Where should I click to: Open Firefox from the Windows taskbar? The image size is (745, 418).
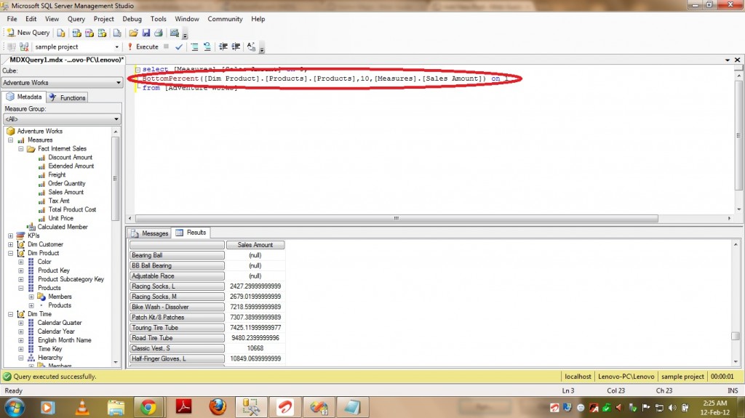(218, 406)
